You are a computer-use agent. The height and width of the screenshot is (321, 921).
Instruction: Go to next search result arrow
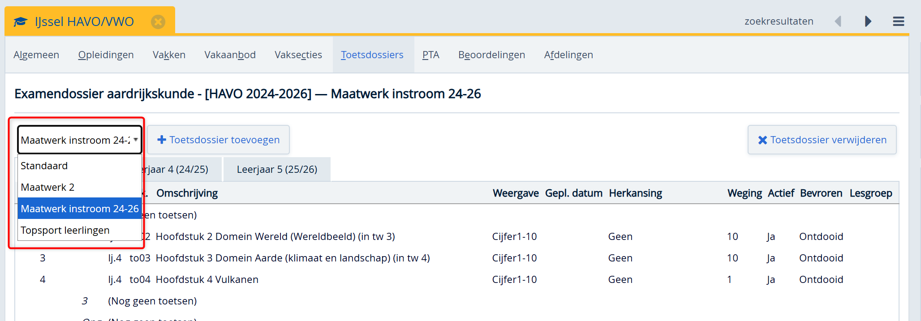point(868,21)
